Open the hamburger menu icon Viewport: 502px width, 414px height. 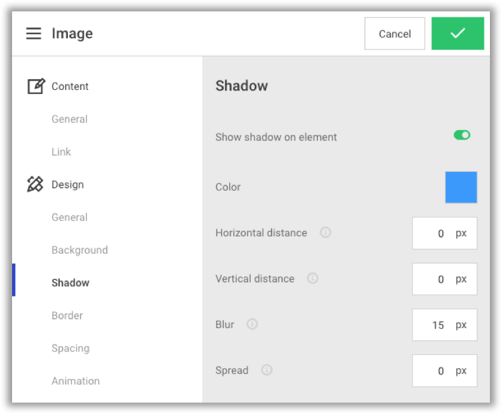coord(34,34)
